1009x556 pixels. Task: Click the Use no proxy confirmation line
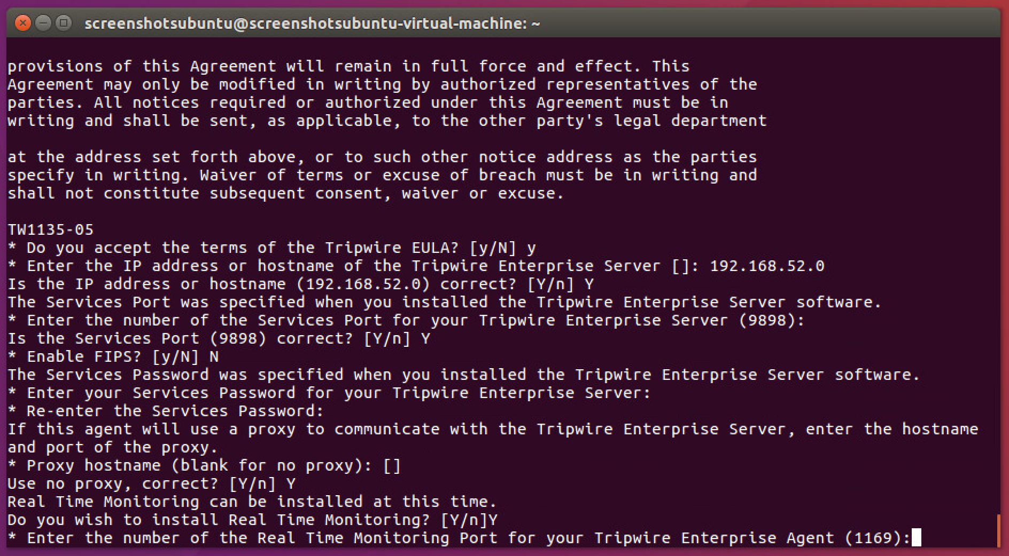pyautogui.click(x=151, y=484)
